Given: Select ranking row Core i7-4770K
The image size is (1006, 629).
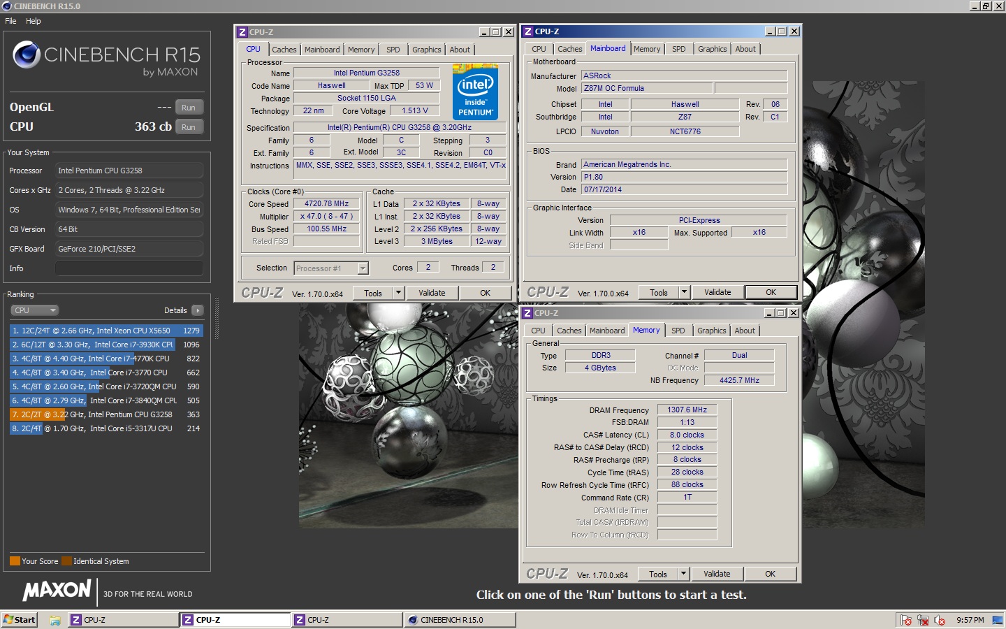Looking at the screenshot, I should pyautogui.click(x=106, y=359).
